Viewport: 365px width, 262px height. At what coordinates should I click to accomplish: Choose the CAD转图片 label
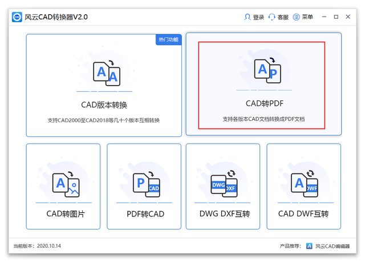pos(66,214)
